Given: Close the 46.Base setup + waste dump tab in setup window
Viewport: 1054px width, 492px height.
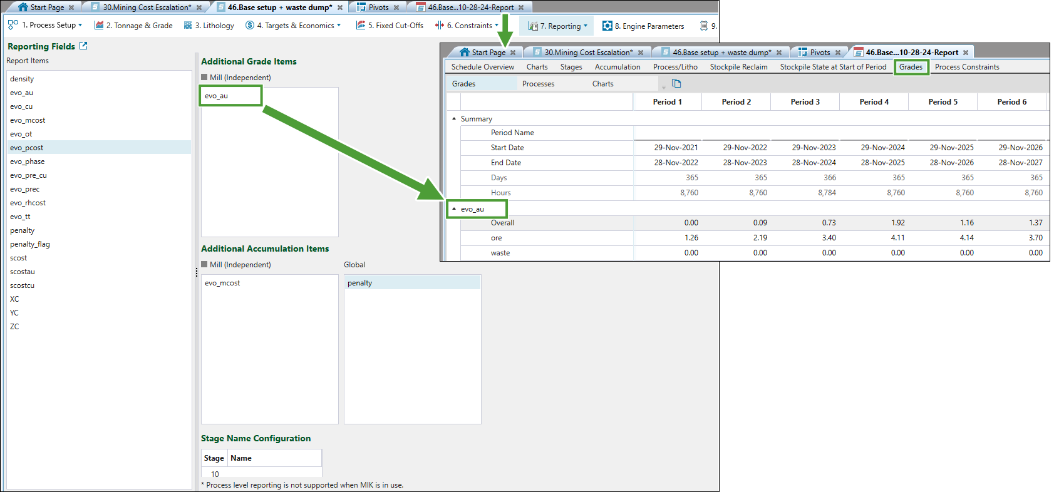Looking at the screenshot, I should [340, 8].
